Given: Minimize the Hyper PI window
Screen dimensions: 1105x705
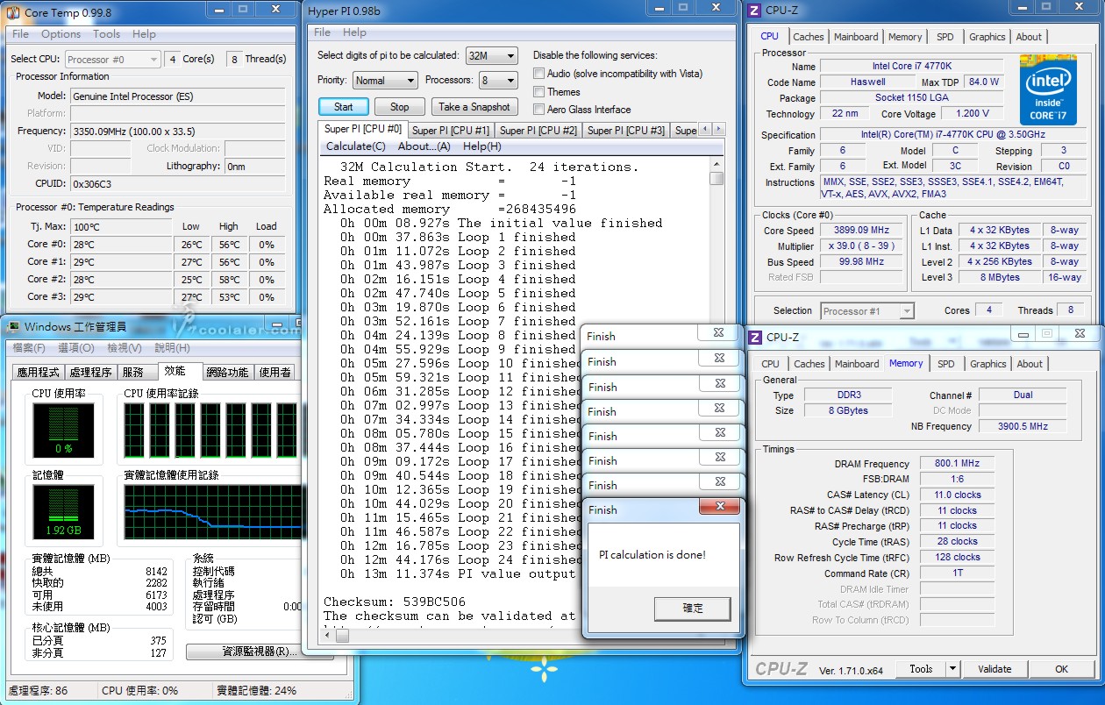Looking at the screenshot, I should click(660, 8).
